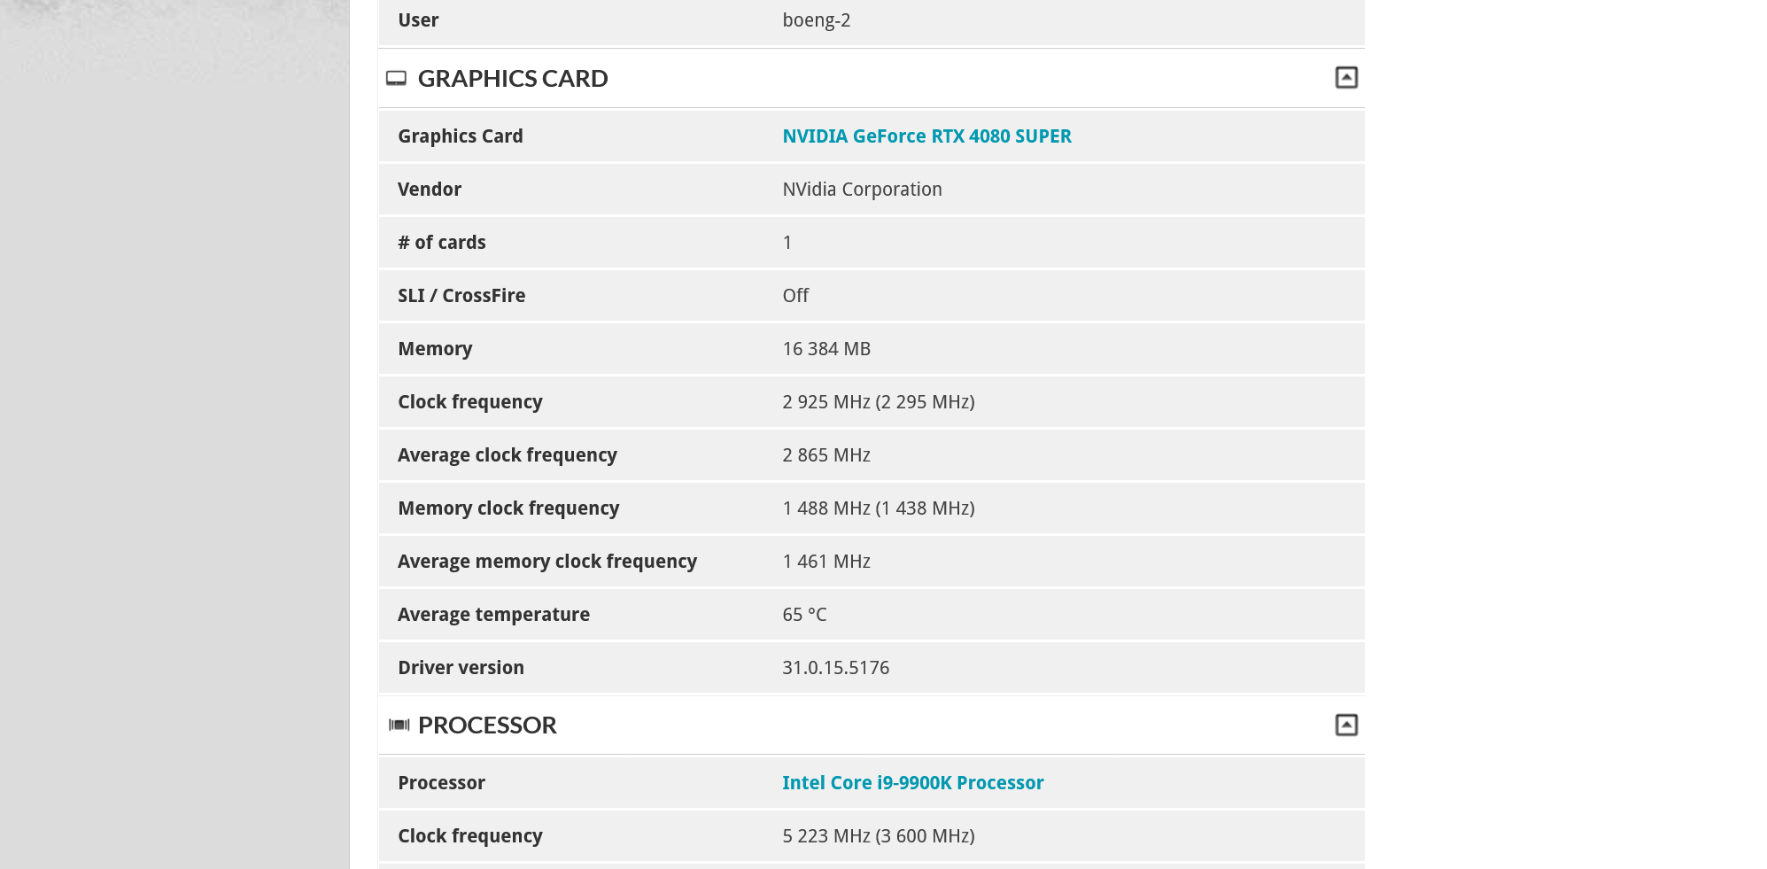The height and width of the screenshot is (869, 1767).
Task: Click the 'Memory clock frequency' label
Action: [508, 508]
